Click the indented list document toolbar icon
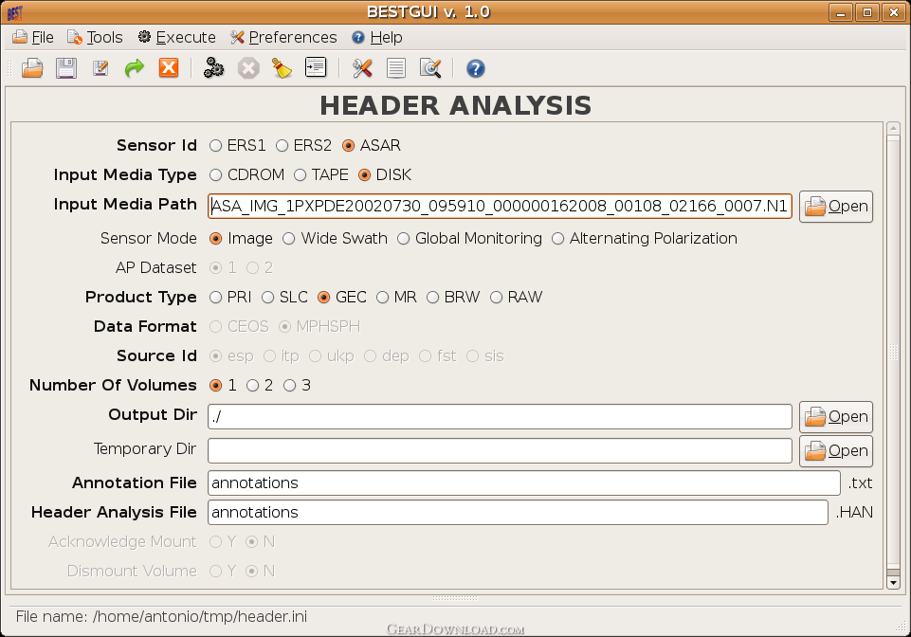911x637 pixels. pyautogui.click(x=316, y=68)
